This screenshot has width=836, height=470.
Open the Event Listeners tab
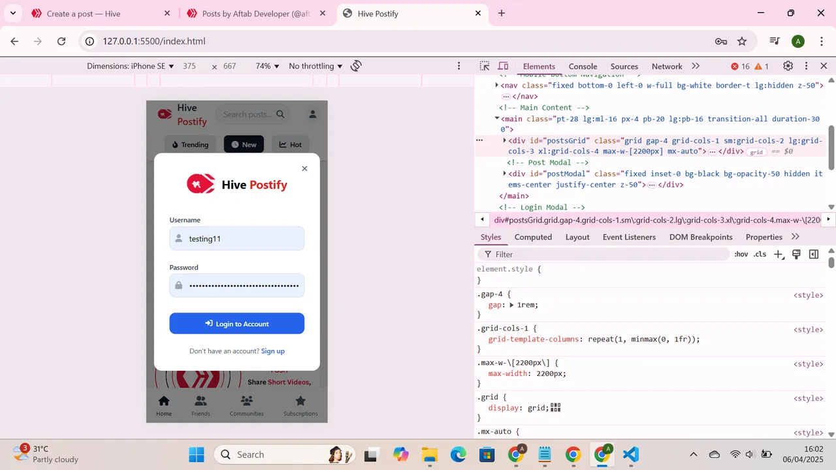click(629, 237)
